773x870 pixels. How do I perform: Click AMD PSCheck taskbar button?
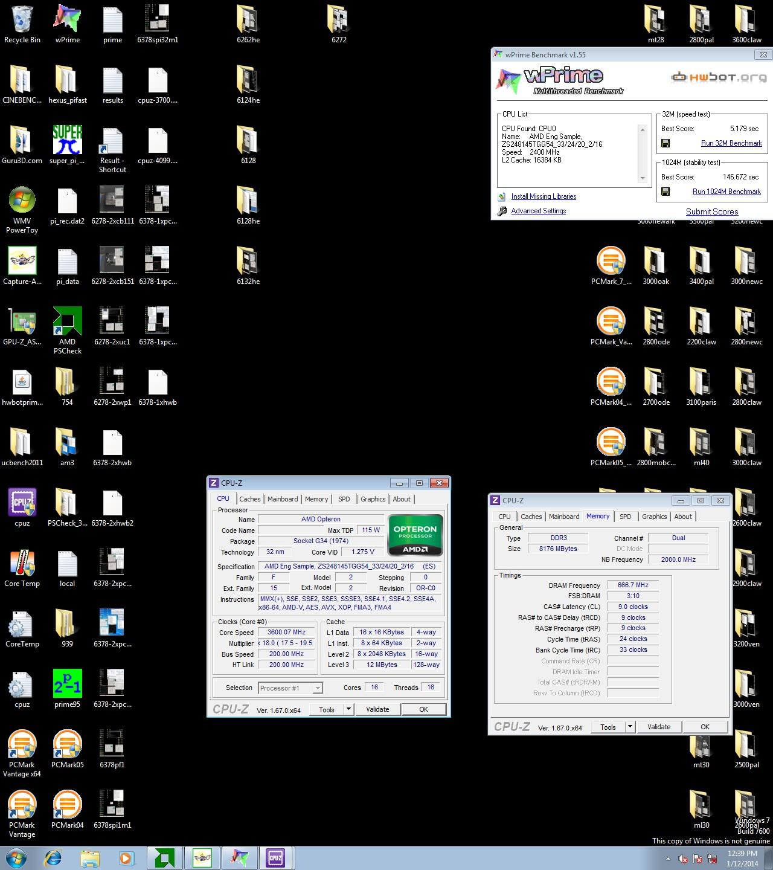164,858
